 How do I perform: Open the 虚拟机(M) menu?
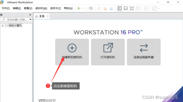41,8
